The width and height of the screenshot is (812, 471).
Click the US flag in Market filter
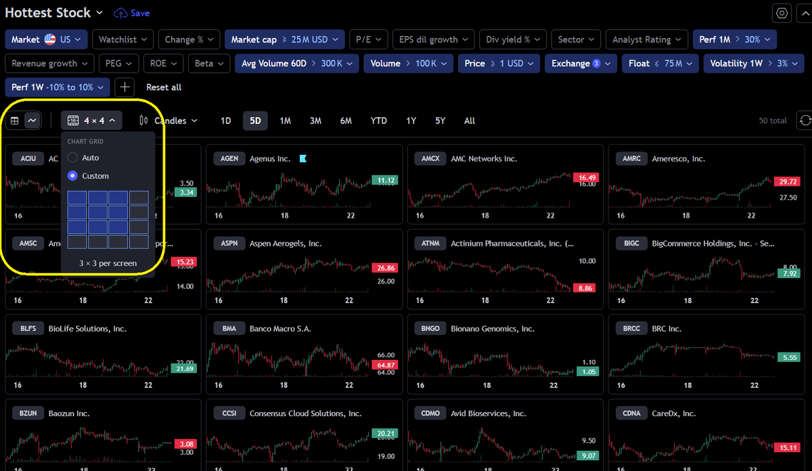50,39
